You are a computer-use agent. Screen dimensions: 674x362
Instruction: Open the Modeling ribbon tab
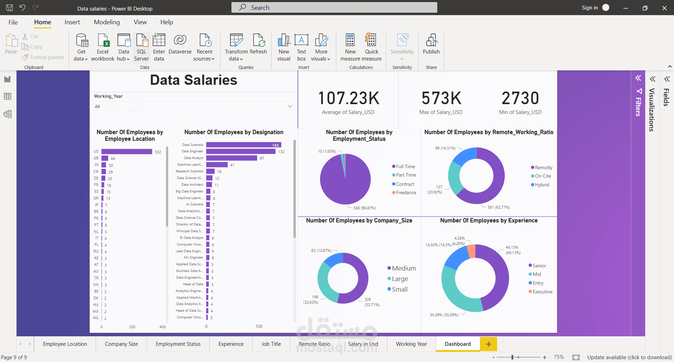tap(107, 22)
